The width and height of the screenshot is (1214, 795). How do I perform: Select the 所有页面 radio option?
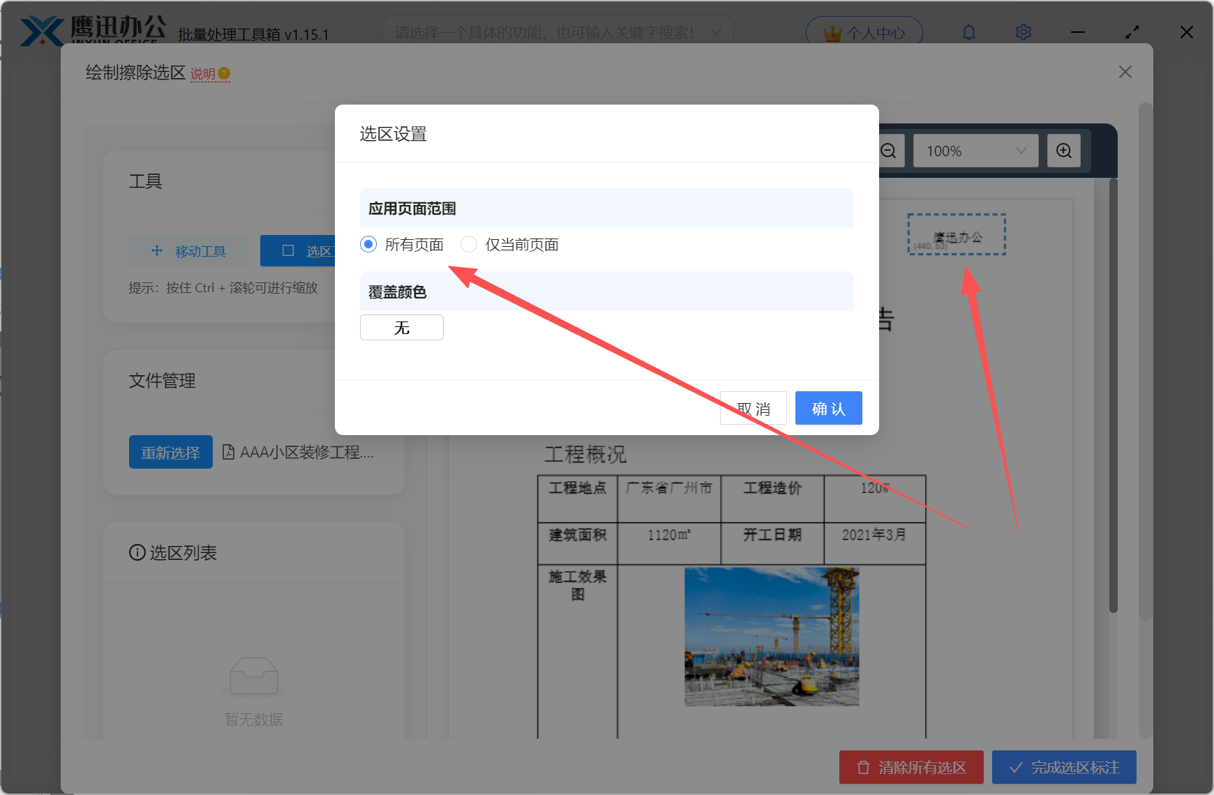(368, 244)
